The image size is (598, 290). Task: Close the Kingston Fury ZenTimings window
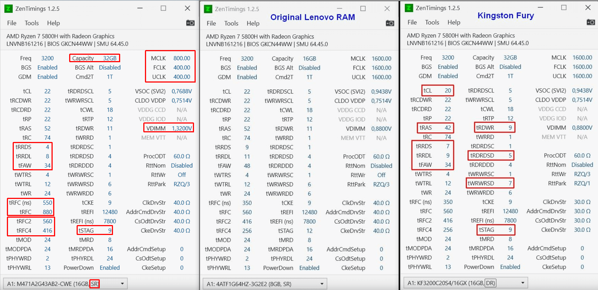click(x=588, y=7)
